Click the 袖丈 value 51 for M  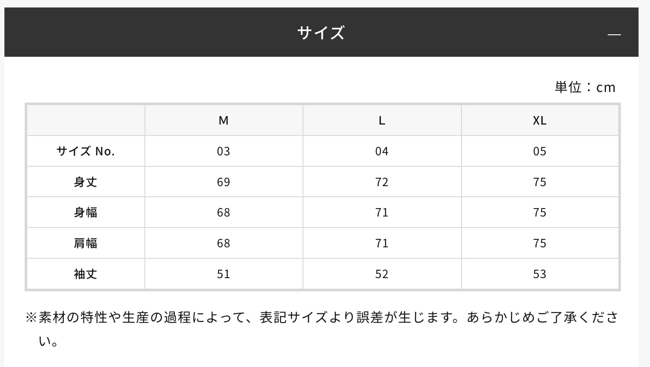[x=224, y=274]
